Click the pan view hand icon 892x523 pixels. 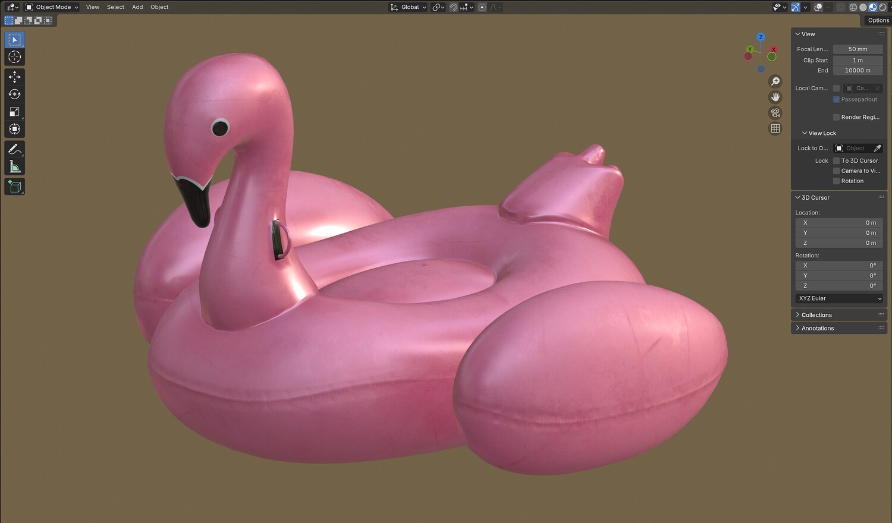click(775, 97)
